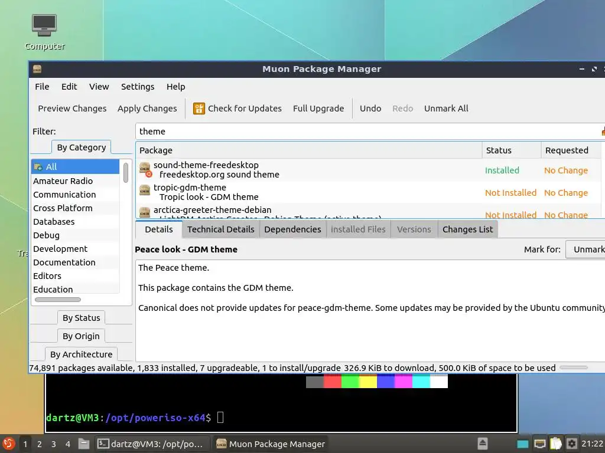Click the Installed status of sound-theme-freedesktop
Viewport: 605px width, 453px height.
click(502, 170)
